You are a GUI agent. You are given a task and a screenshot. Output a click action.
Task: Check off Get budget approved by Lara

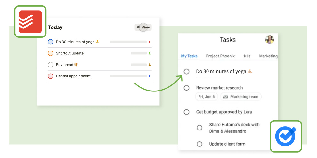click(x=186, y=112)
